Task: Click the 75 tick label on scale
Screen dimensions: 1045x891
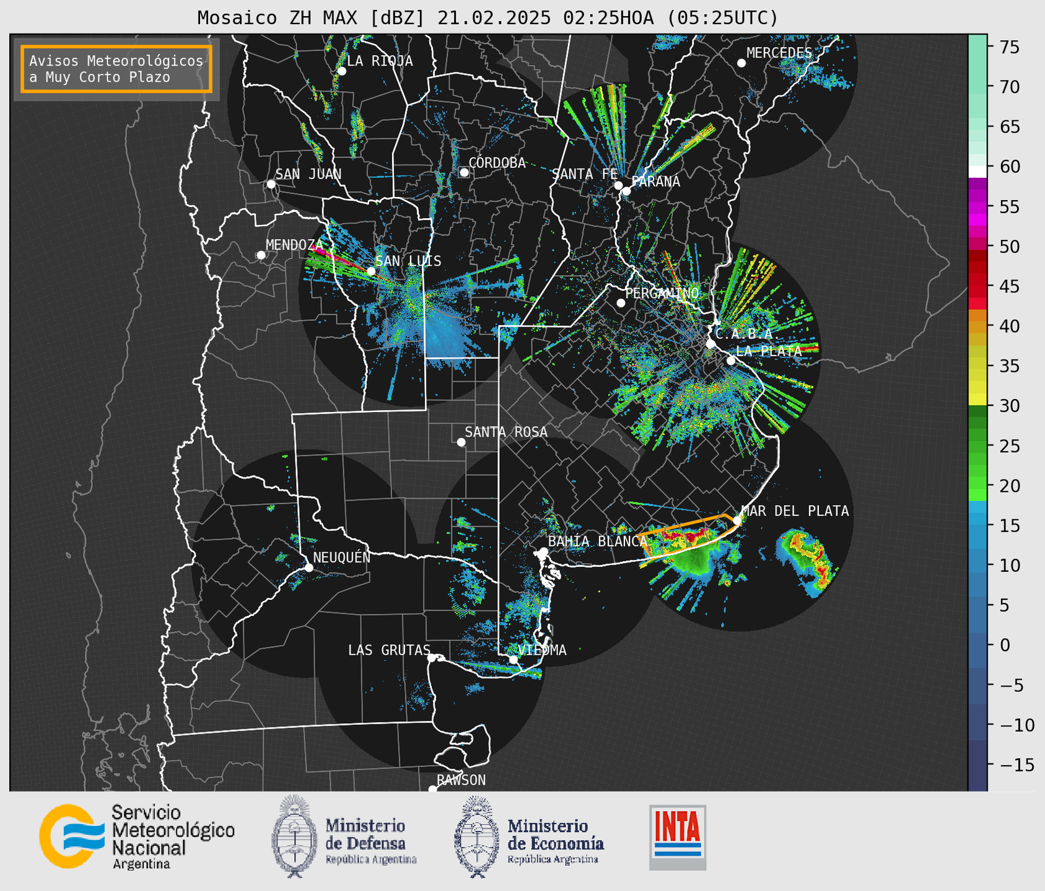Action: point(1009,47)
